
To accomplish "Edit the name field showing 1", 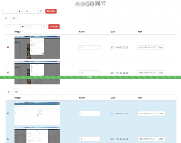I will (90, 113).
